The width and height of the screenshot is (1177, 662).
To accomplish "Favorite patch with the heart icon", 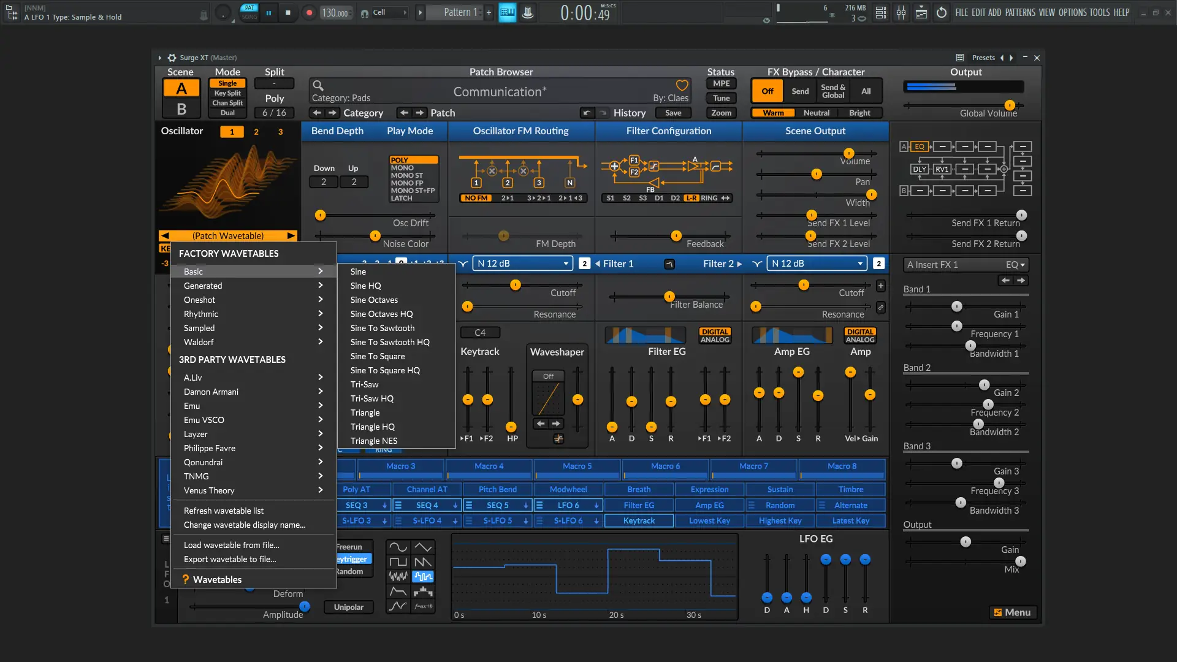I will [x=682, y=85].
